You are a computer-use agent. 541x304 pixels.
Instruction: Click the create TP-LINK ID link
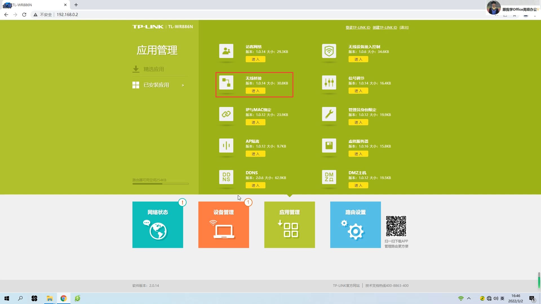(x=385, y=28)
